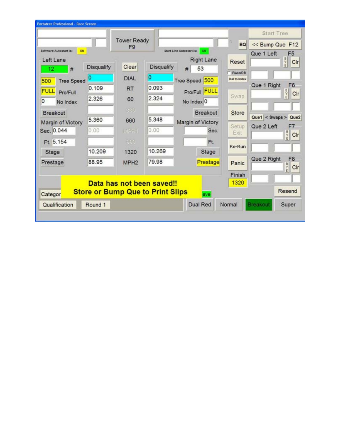Toggle Software Autostart ON indicator
Screen dimensions: 340x441
click(x=82, y=51)
